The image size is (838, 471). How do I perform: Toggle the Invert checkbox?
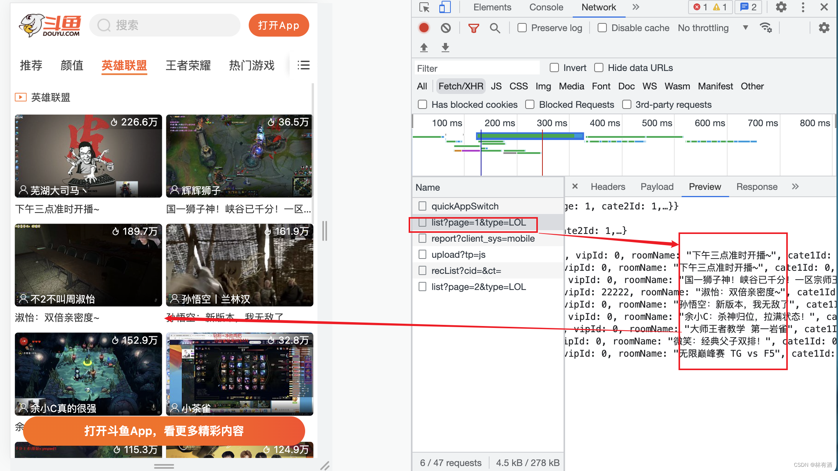(554, 68)
